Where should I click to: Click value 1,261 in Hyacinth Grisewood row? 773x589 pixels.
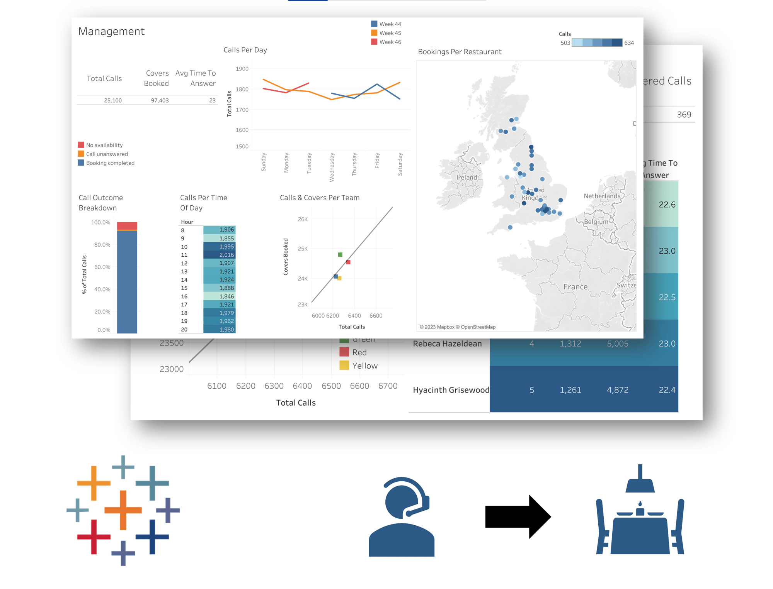tap(570, 390)
